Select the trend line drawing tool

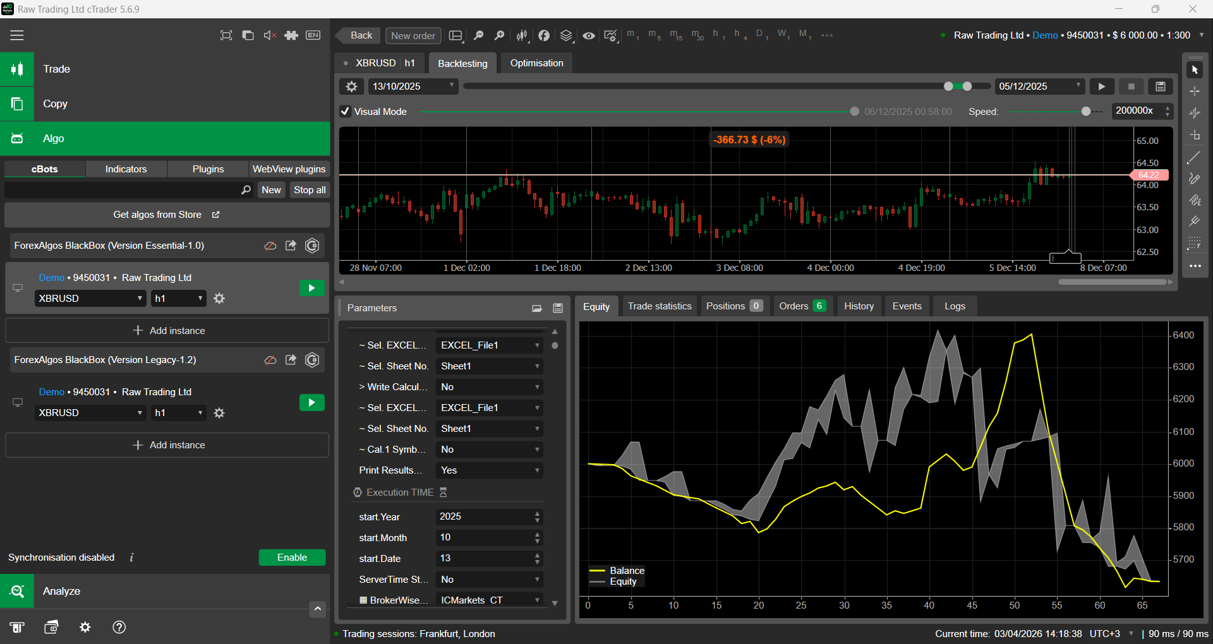tap(1194, 158)
